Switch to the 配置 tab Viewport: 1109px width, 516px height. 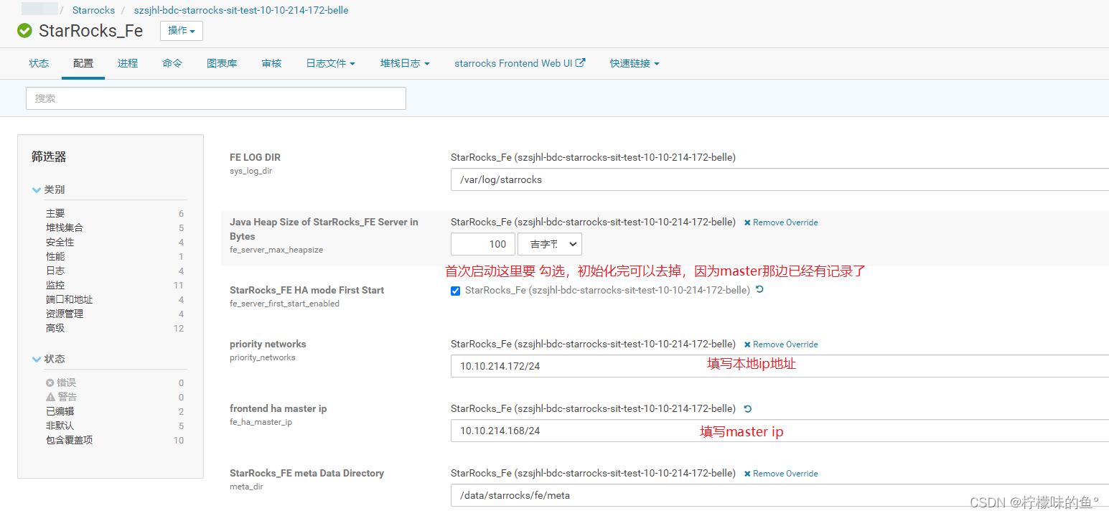coord(83,63)
